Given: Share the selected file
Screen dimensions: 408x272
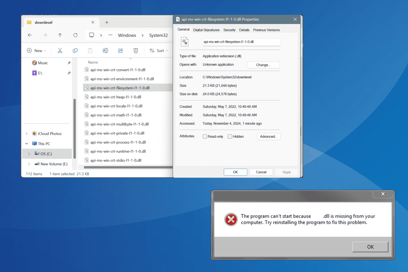Looking at the screenshot, I should point(121,50).
